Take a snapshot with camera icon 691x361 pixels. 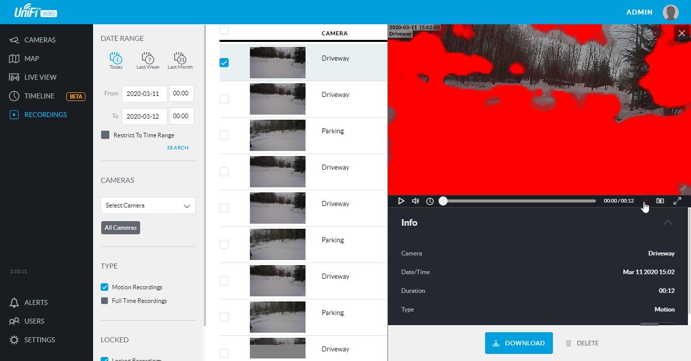[x=660, y=201]
